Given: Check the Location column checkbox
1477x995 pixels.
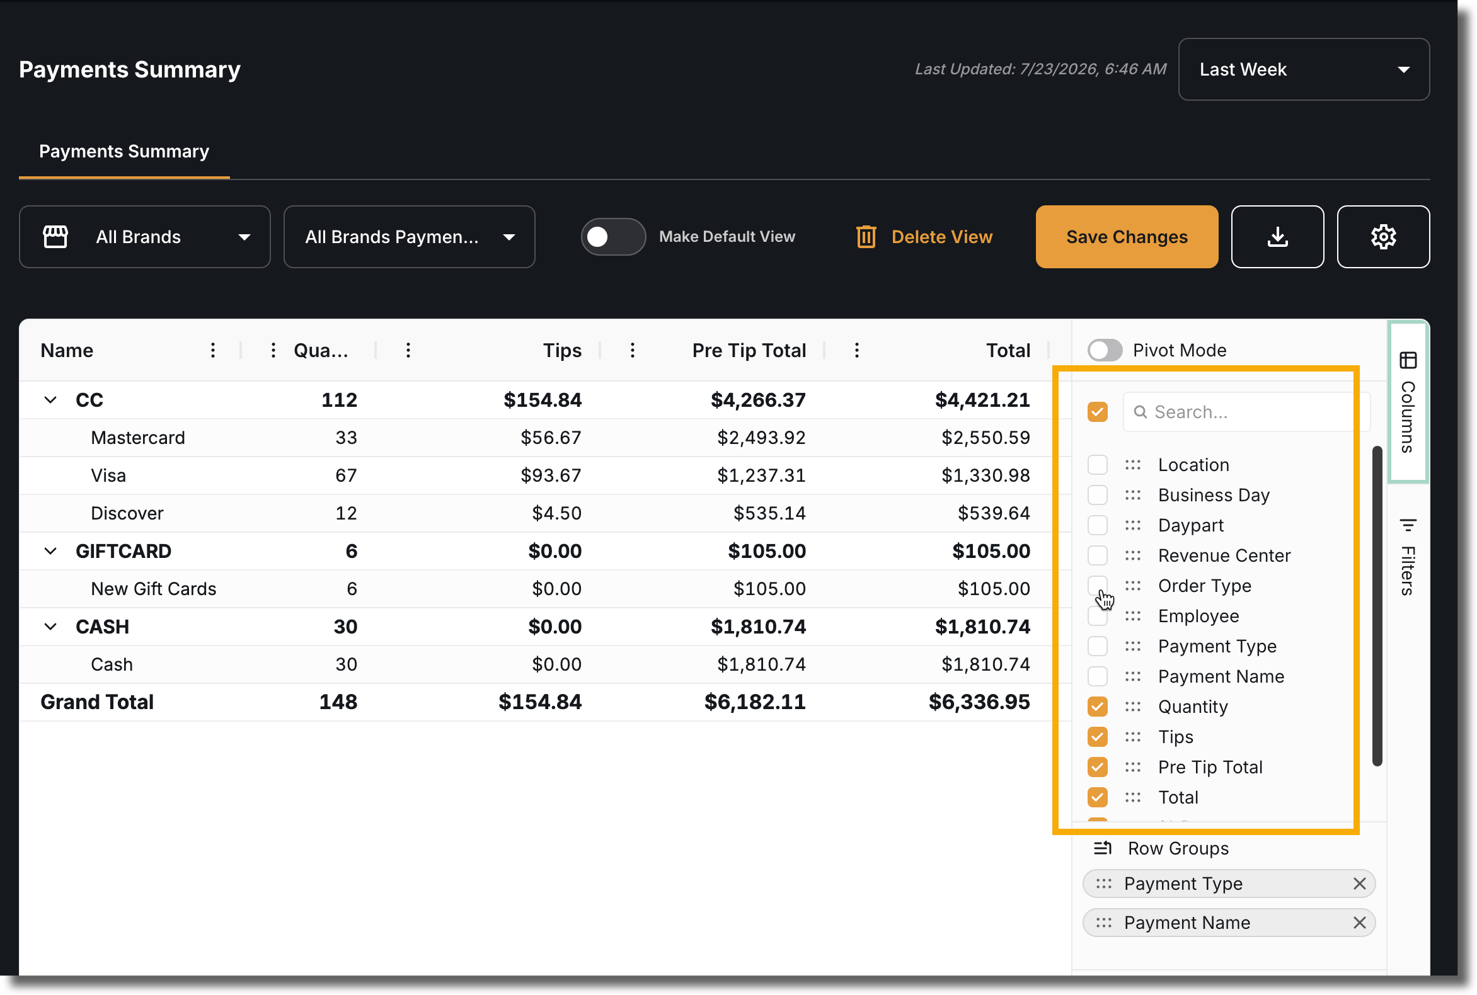Looking at the screenshot, I should point(1097,465).
